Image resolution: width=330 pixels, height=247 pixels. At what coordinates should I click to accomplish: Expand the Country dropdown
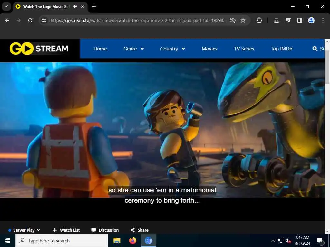coord(173,49)
